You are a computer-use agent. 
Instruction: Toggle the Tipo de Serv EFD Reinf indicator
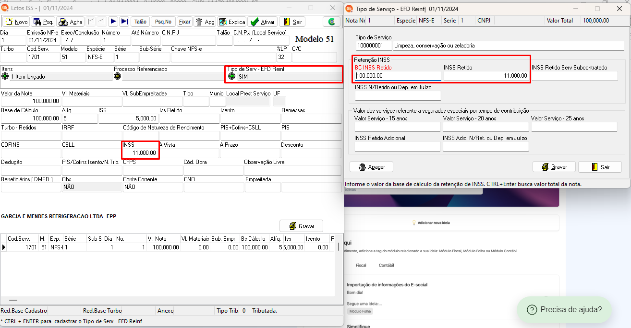[231, 76]
